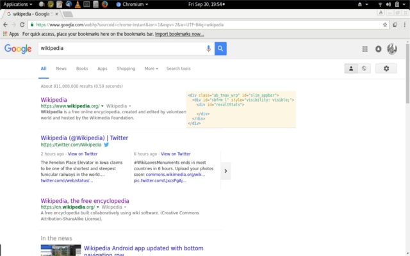Open the Google account avatar

391,49
